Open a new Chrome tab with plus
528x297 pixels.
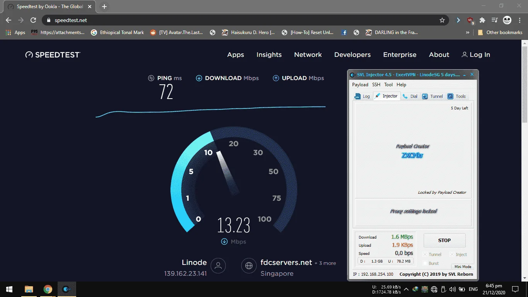pos(104,7)
